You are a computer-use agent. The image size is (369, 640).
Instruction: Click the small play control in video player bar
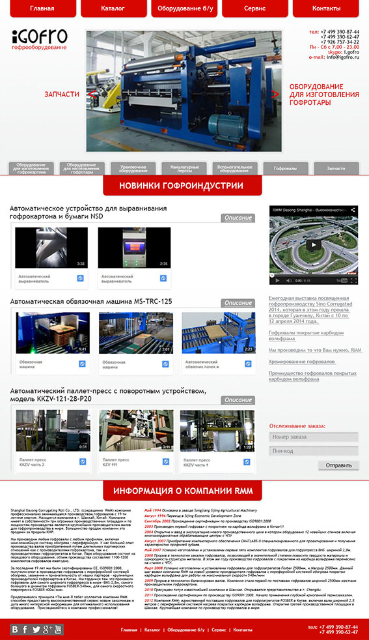coord(277,280)
